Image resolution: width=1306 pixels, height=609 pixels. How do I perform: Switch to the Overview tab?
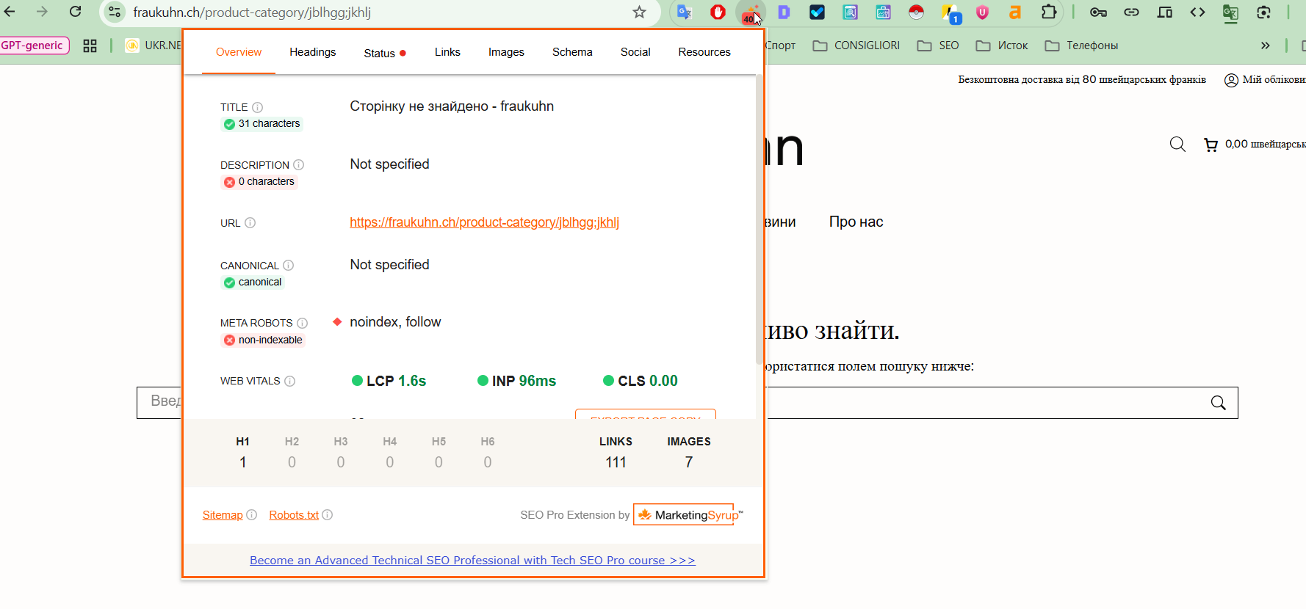click(x=239, y=52)
